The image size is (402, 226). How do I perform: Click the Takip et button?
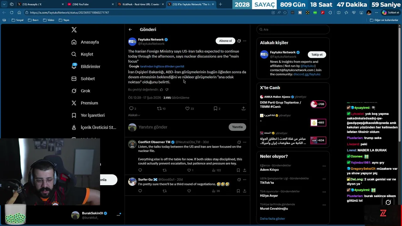coord(317,55)
